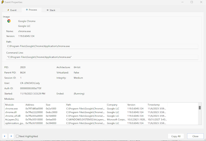Click the name value chrome.exe under Image

click(24, 31)
